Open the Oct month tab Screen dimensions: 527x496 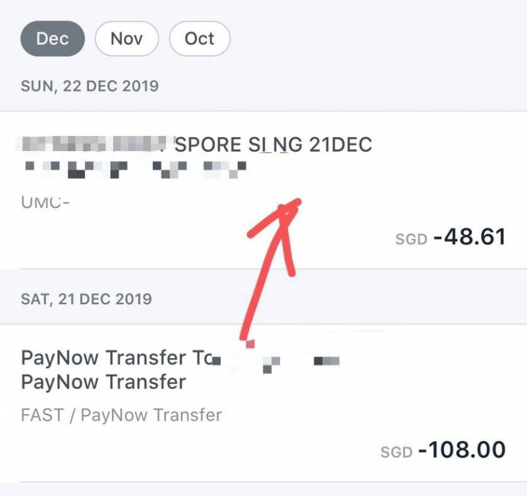tap(200, 39)
